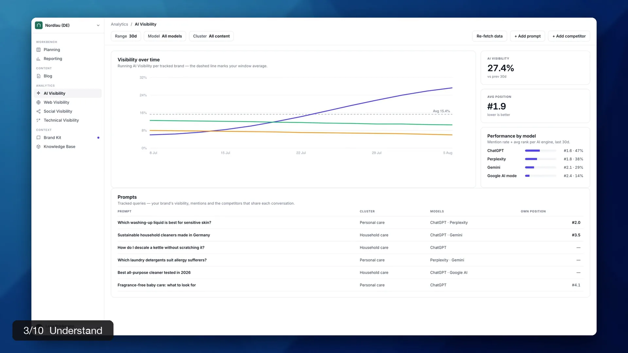Open the Cluster All content filter

[211, 36]
